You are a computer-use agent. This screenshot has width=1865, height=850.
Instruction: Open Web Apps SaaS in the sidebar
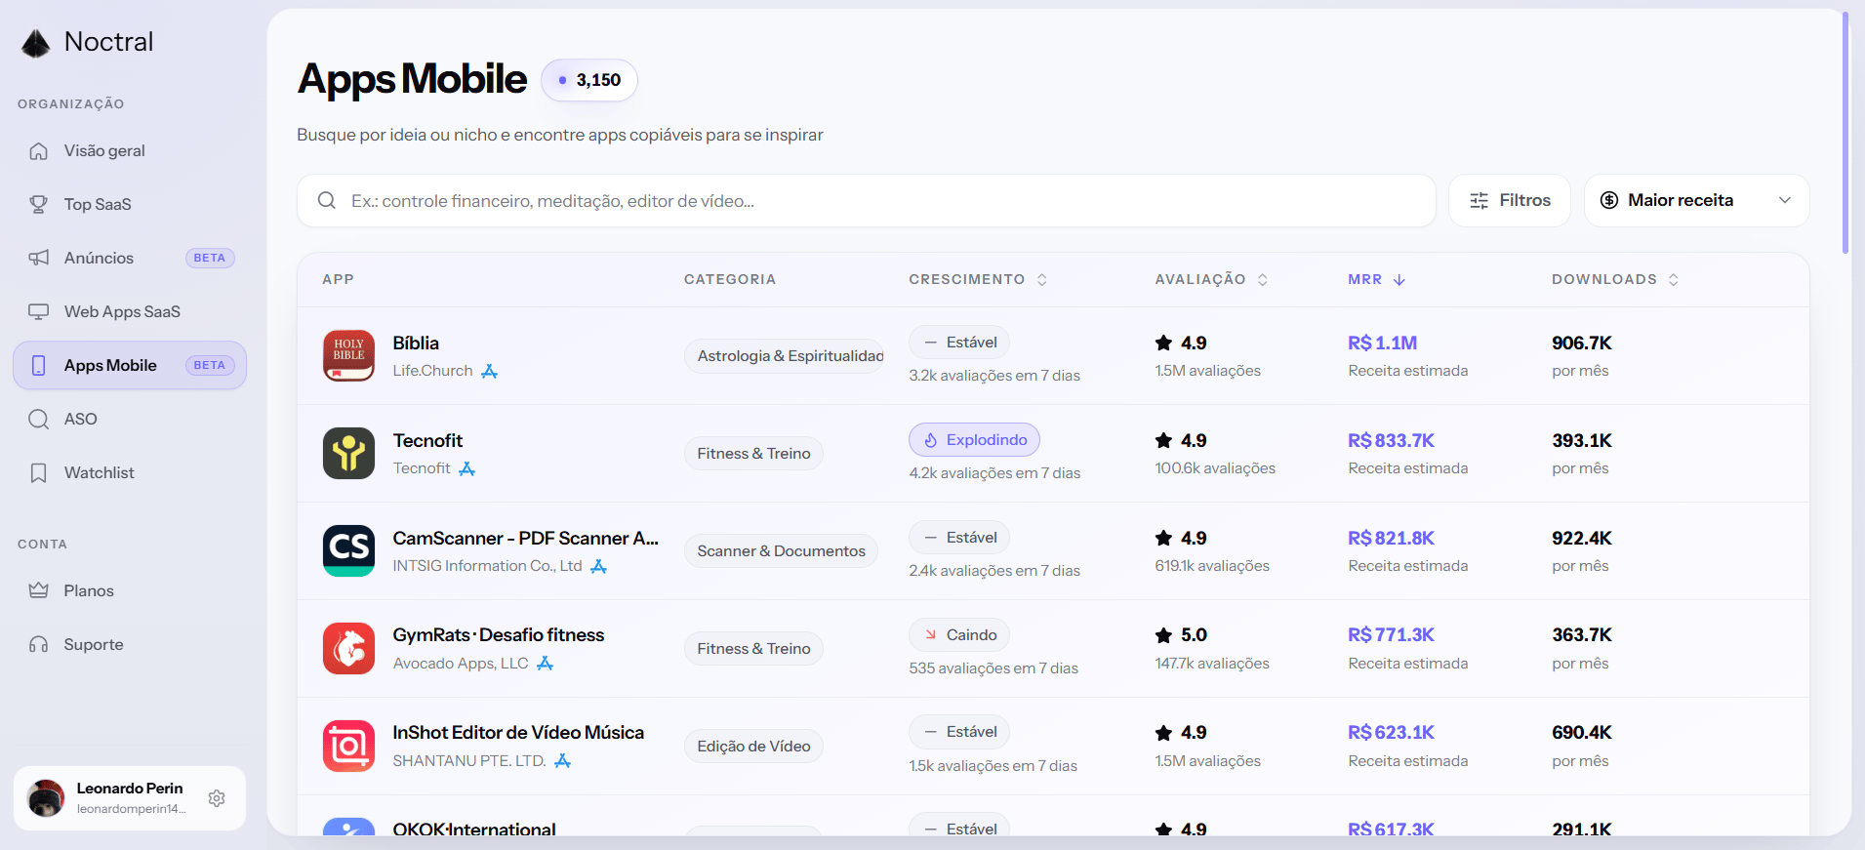(x=130, y=312)
